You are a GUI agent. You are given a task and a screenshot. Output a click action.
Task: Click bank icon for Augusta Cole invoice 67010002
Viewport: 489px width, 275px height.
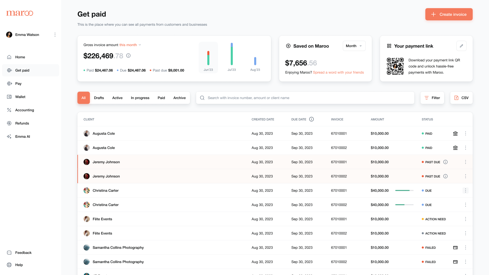[x=455, y=148]
